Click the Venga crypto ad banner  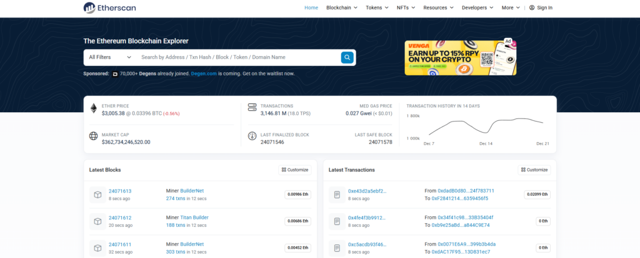coord(460,57)
